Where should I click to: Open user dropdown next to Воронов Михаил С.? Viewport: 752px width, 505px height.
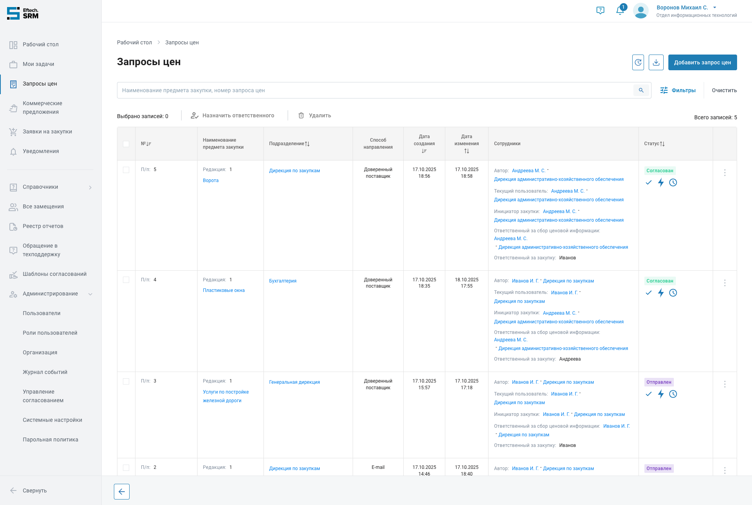coord(715,7)
